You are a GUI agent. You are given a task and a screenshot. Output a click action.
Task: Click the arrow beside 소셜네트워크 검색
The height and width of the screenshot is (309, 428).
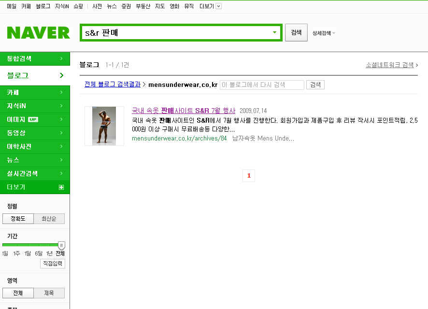pyautogui.click(x=417, y=65)
